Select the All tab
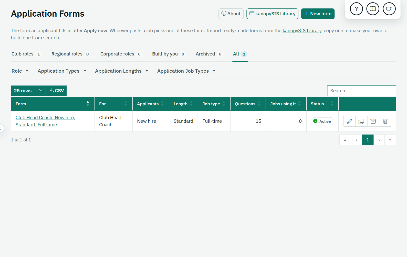This screenshot has width=407, height=257. point(240,54)
